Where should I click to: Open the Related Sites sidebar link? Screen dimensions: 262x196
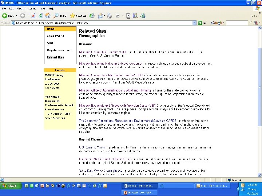pyautogui.click(x=55, y=57)
